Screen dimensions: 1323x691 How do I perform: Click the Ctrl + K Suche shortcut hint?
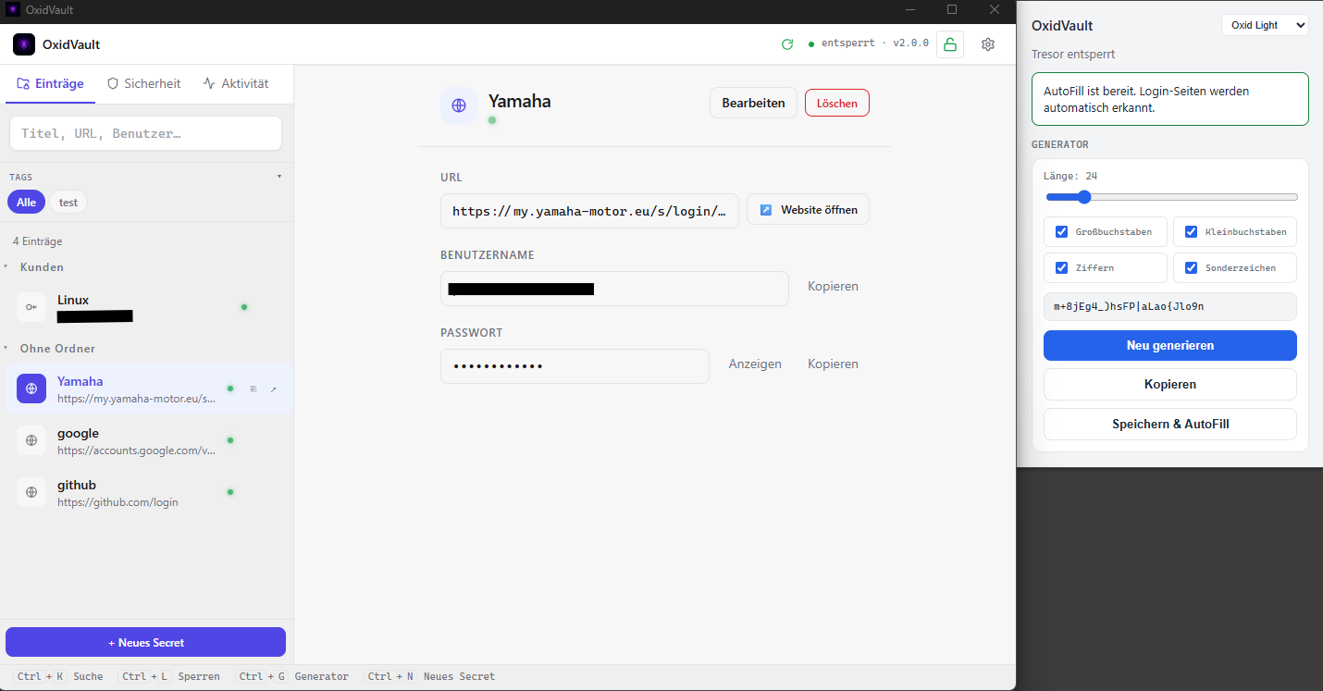59,676
